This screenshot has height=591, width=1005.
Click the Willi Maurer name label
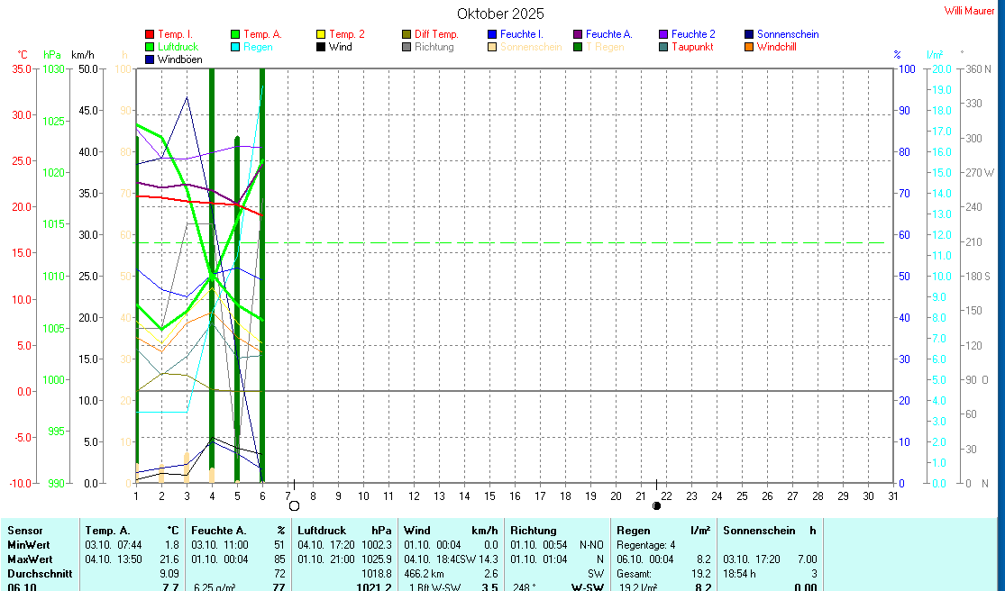click(969, 11)
